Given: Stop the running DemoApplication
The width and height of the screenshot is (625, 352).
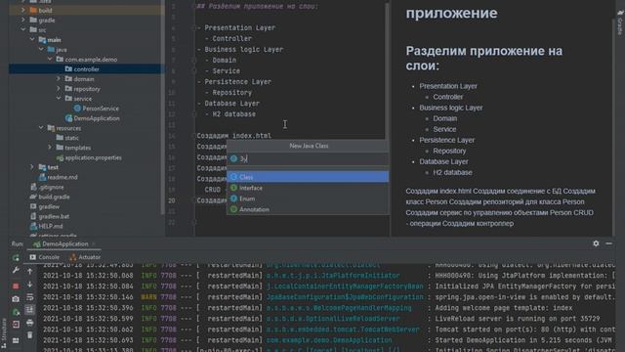Looking at the screenshot, I should [16, 286].
